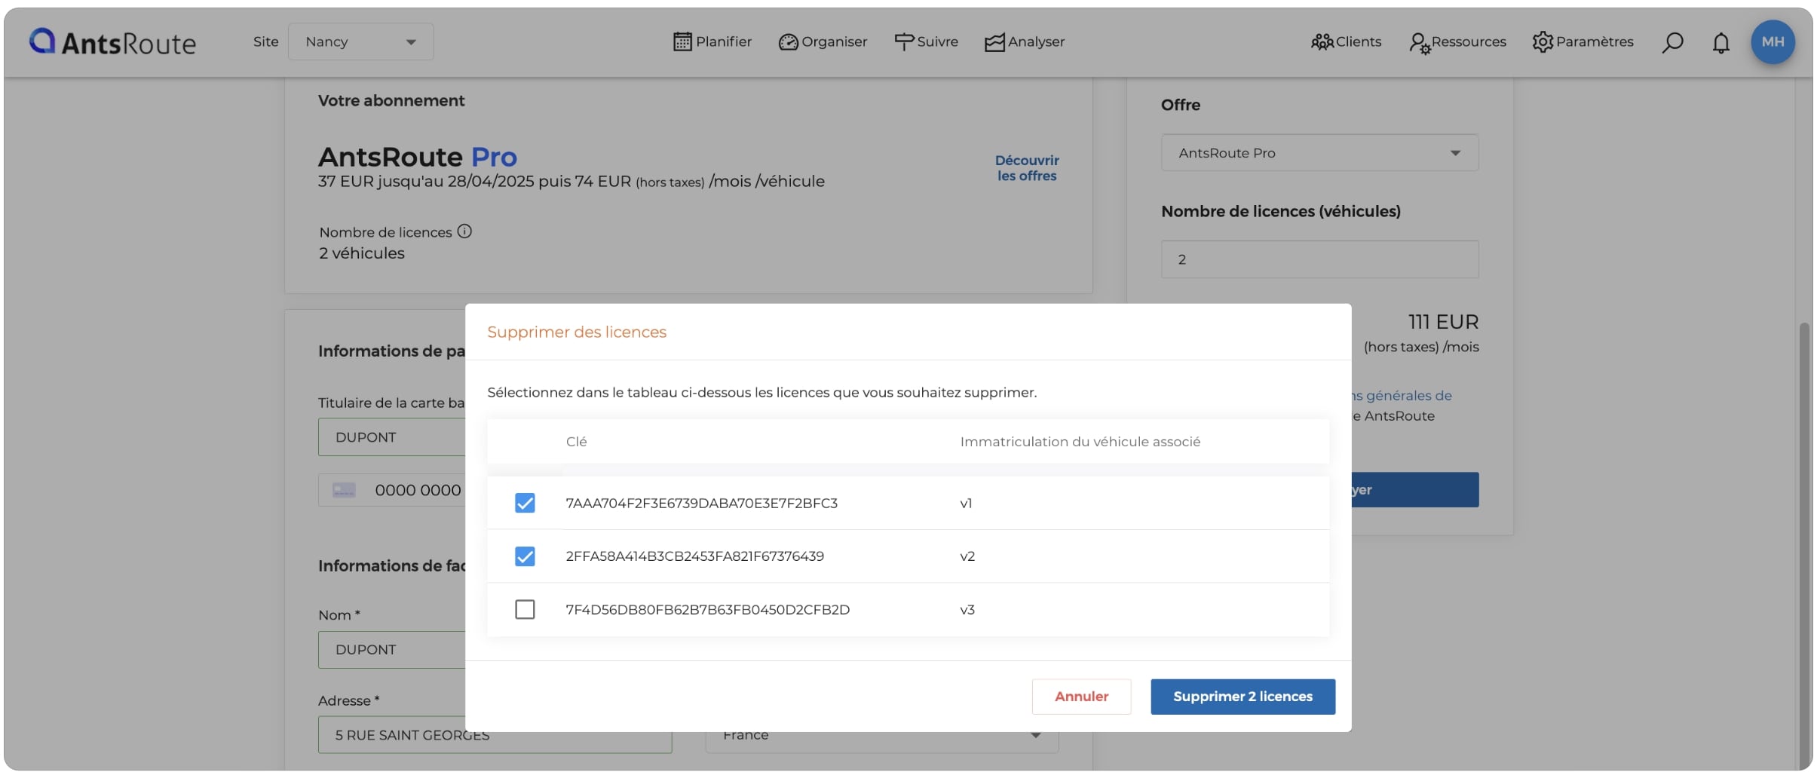
Task: Open the Suivre menu
Action: 926,41
